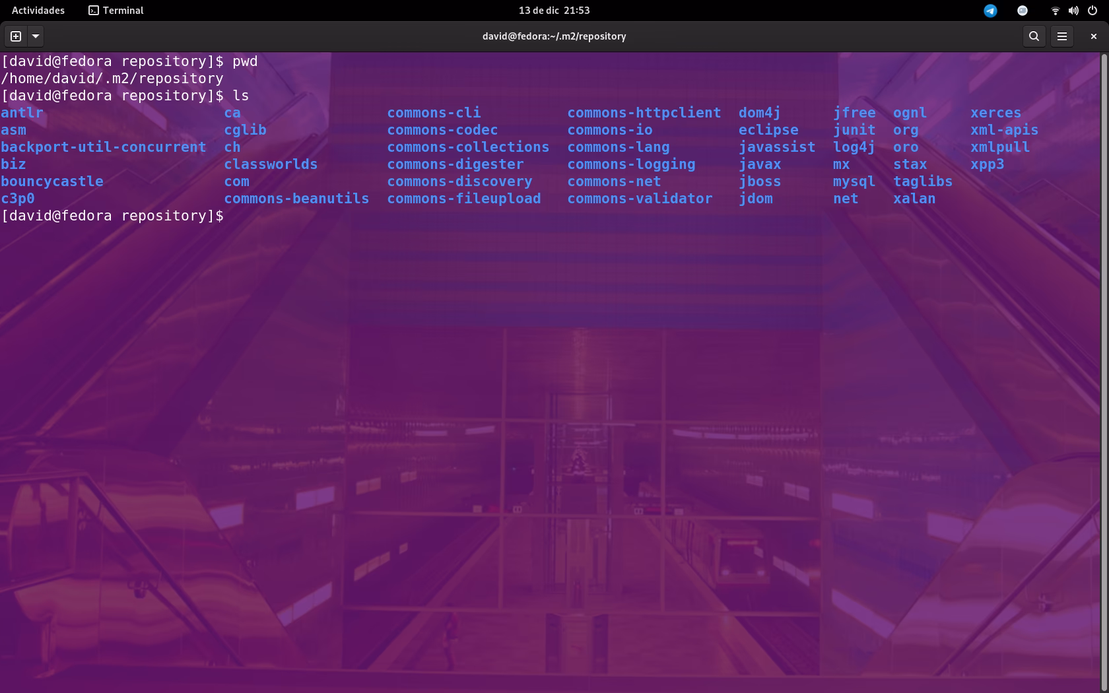Open the terminal hamburger menu
The image size is (1109, 693).
coord(1061,36)
